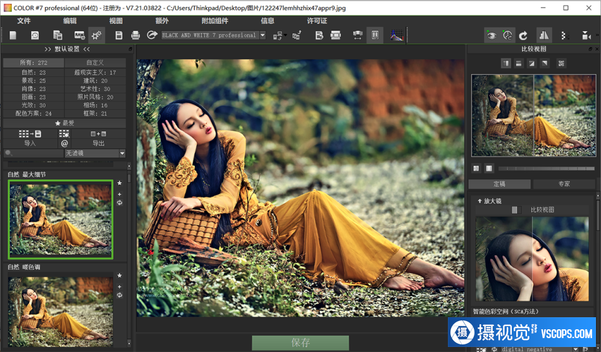Switch to the 专家 tab
Image resolution: width=601 pixels, height=352 pixels.
point(563,184)
